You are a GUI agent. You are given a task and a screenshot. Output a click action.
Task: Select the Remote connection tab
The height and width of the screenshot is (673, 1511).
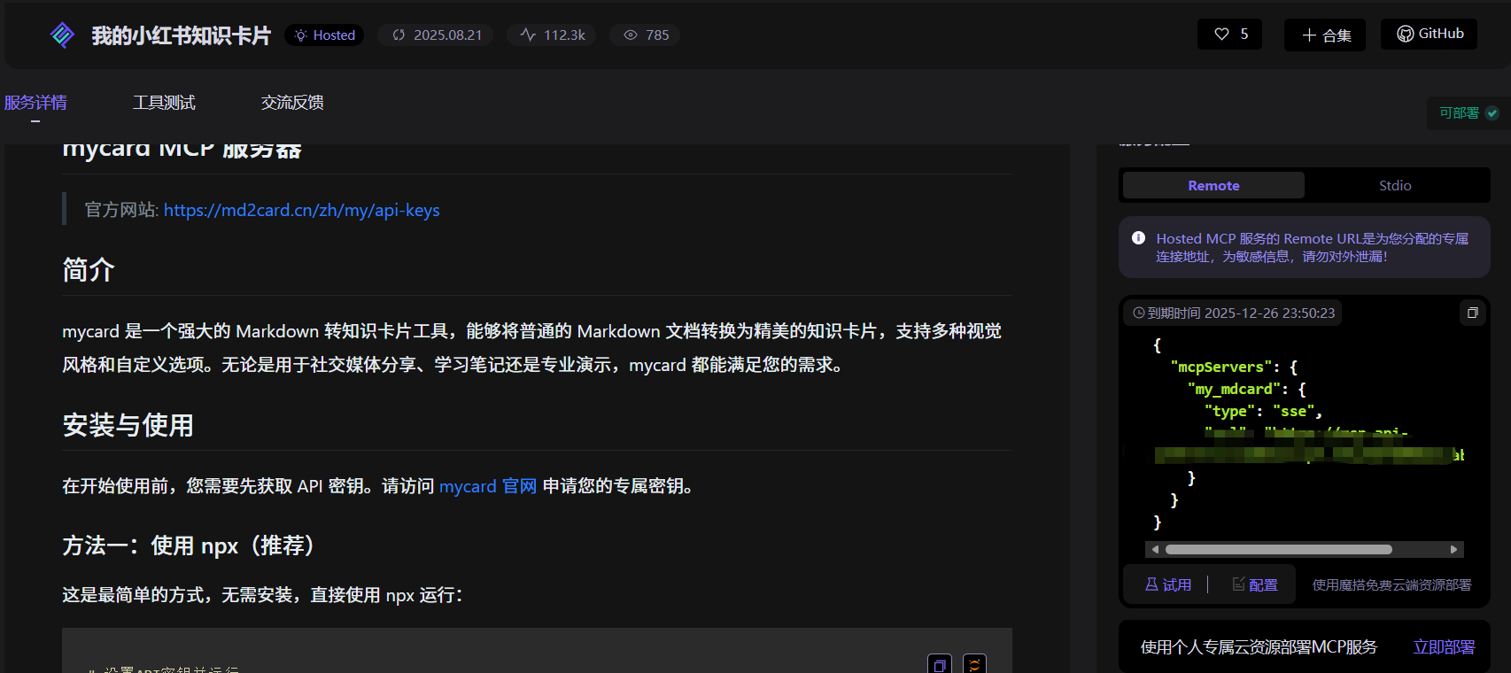1213,185
